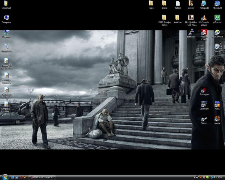
Task: Select the CoDWaW game shortcut
Action: tap(204, 104)
